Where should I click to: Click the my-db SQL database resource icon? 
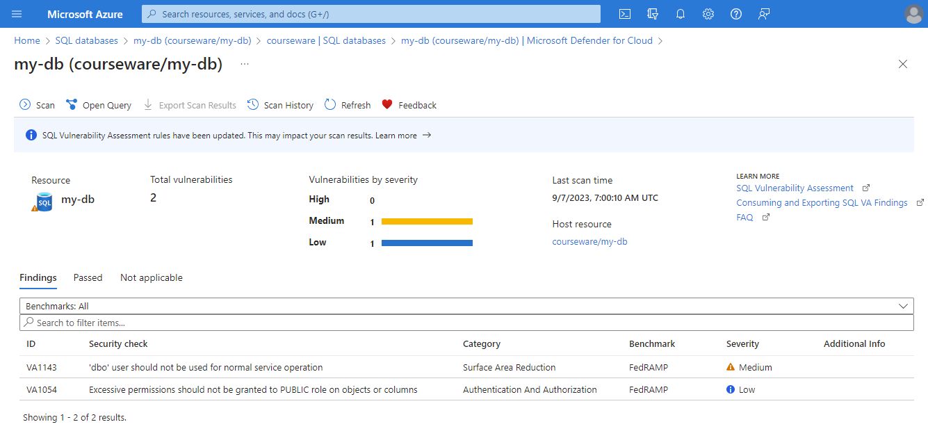pos(44,202)
